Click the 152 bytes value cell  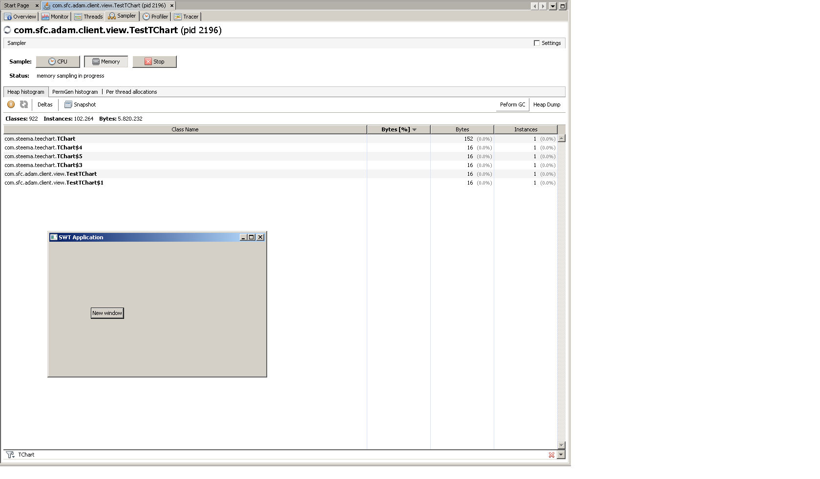462,139
